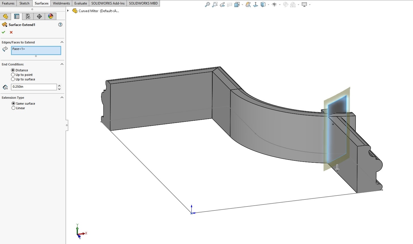Viewport: 413px width, 244px height.
Task: Open the DimXpertManager crosshair tab
Action: [39, 16]
